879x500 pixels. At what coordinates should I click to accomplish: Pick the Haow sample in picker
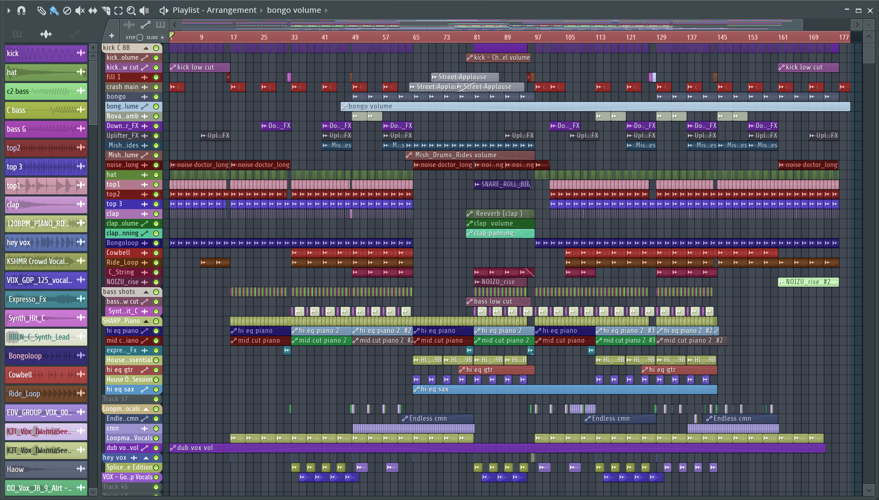pyautogui.click(x=46, y=469)
